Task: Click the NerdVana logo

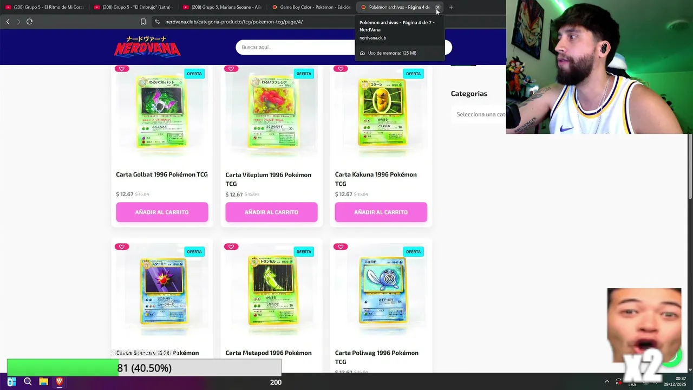Action: (x=147, y=47)
